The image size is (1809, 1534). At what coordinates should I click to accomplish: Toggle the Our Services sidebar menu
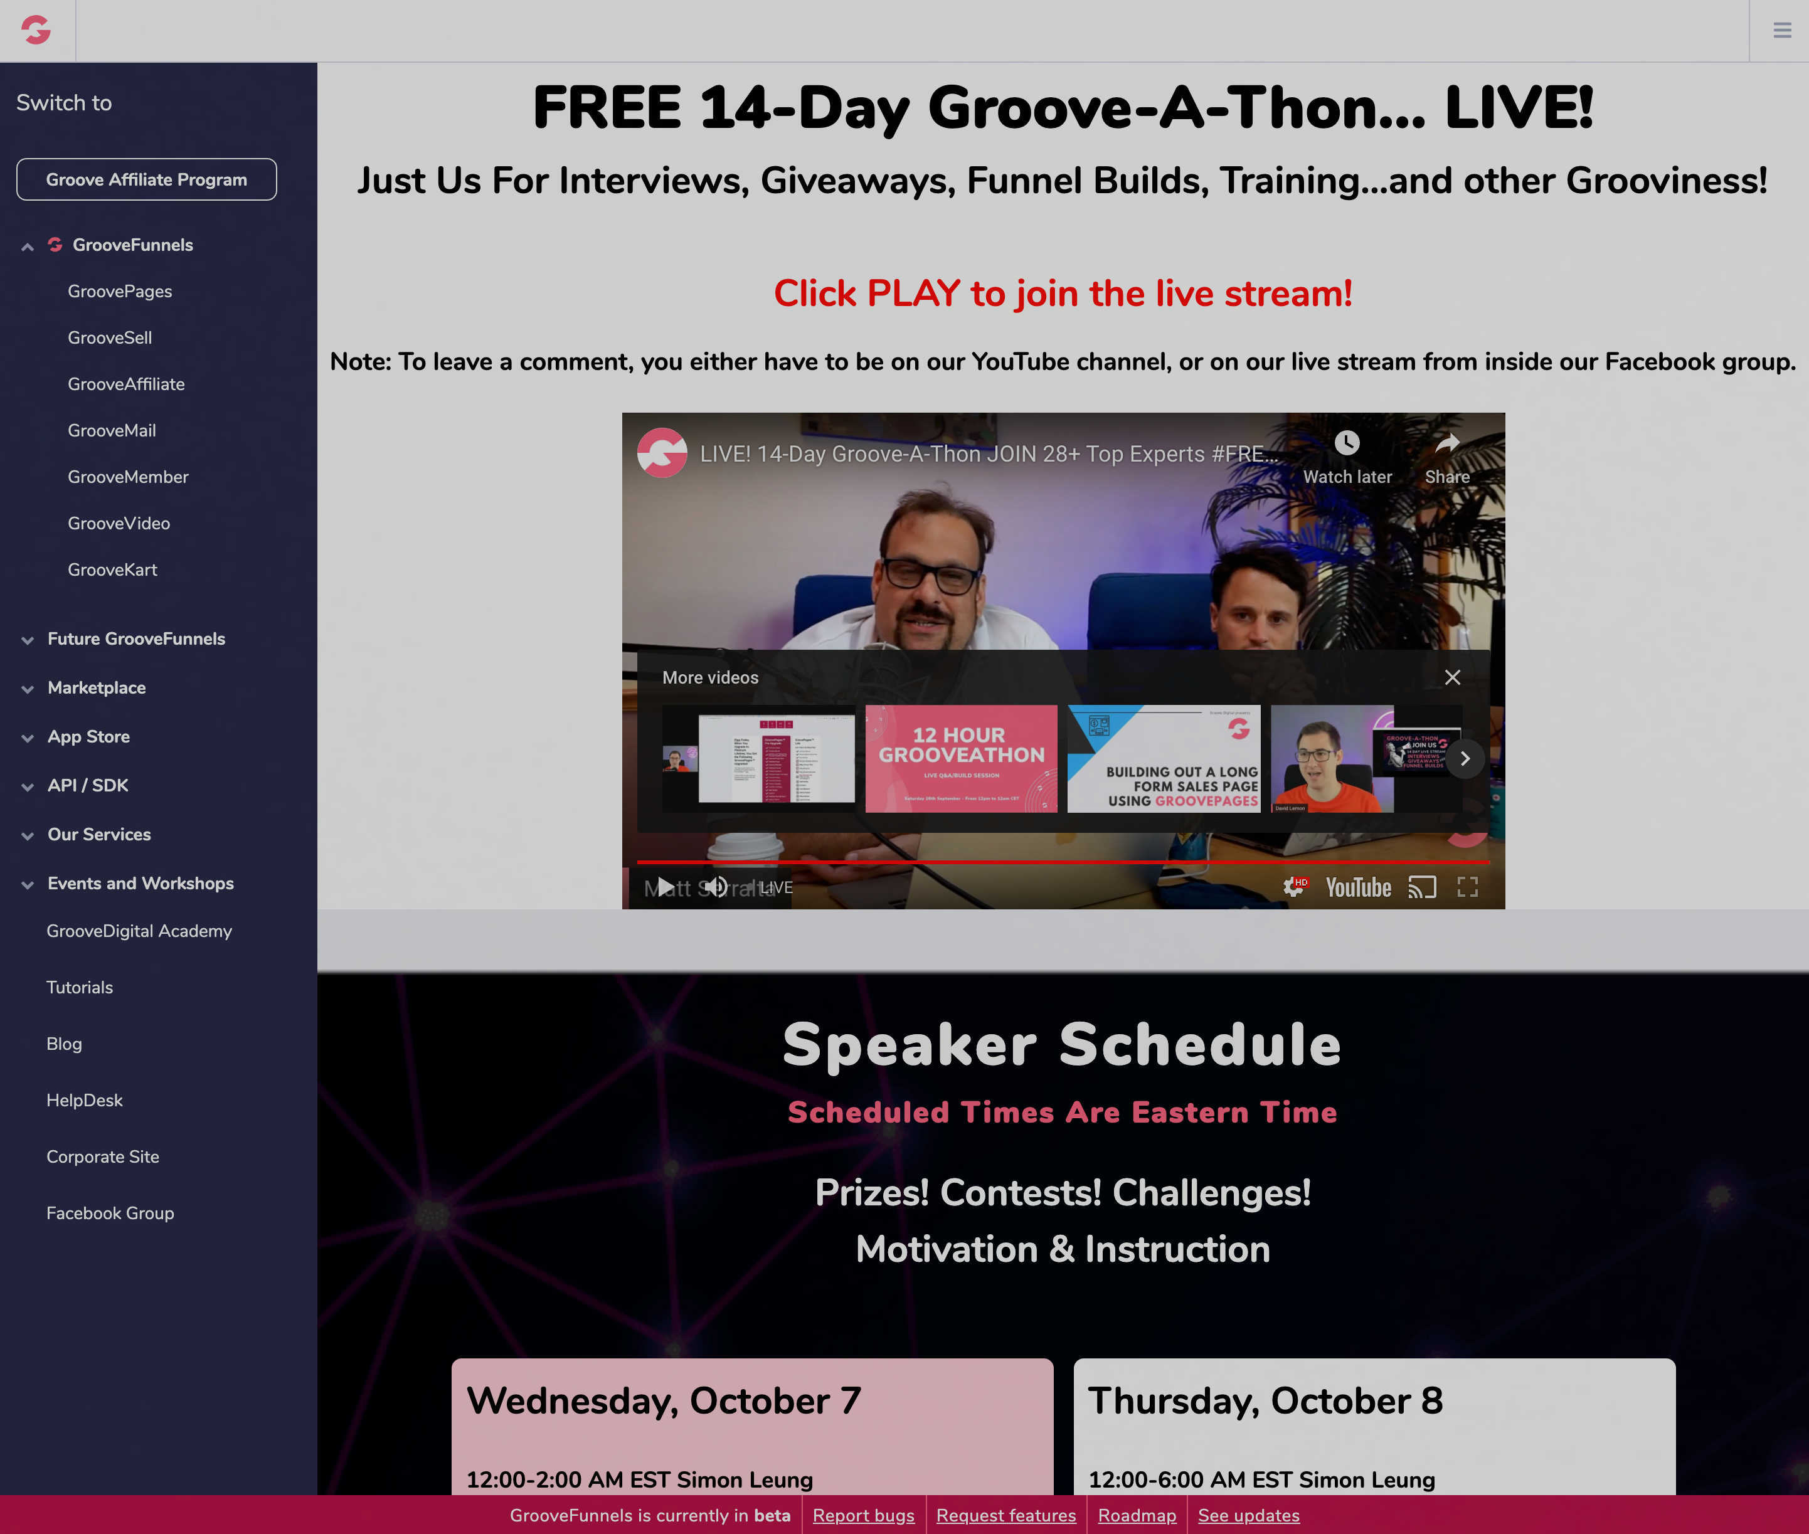click(99, 834)
